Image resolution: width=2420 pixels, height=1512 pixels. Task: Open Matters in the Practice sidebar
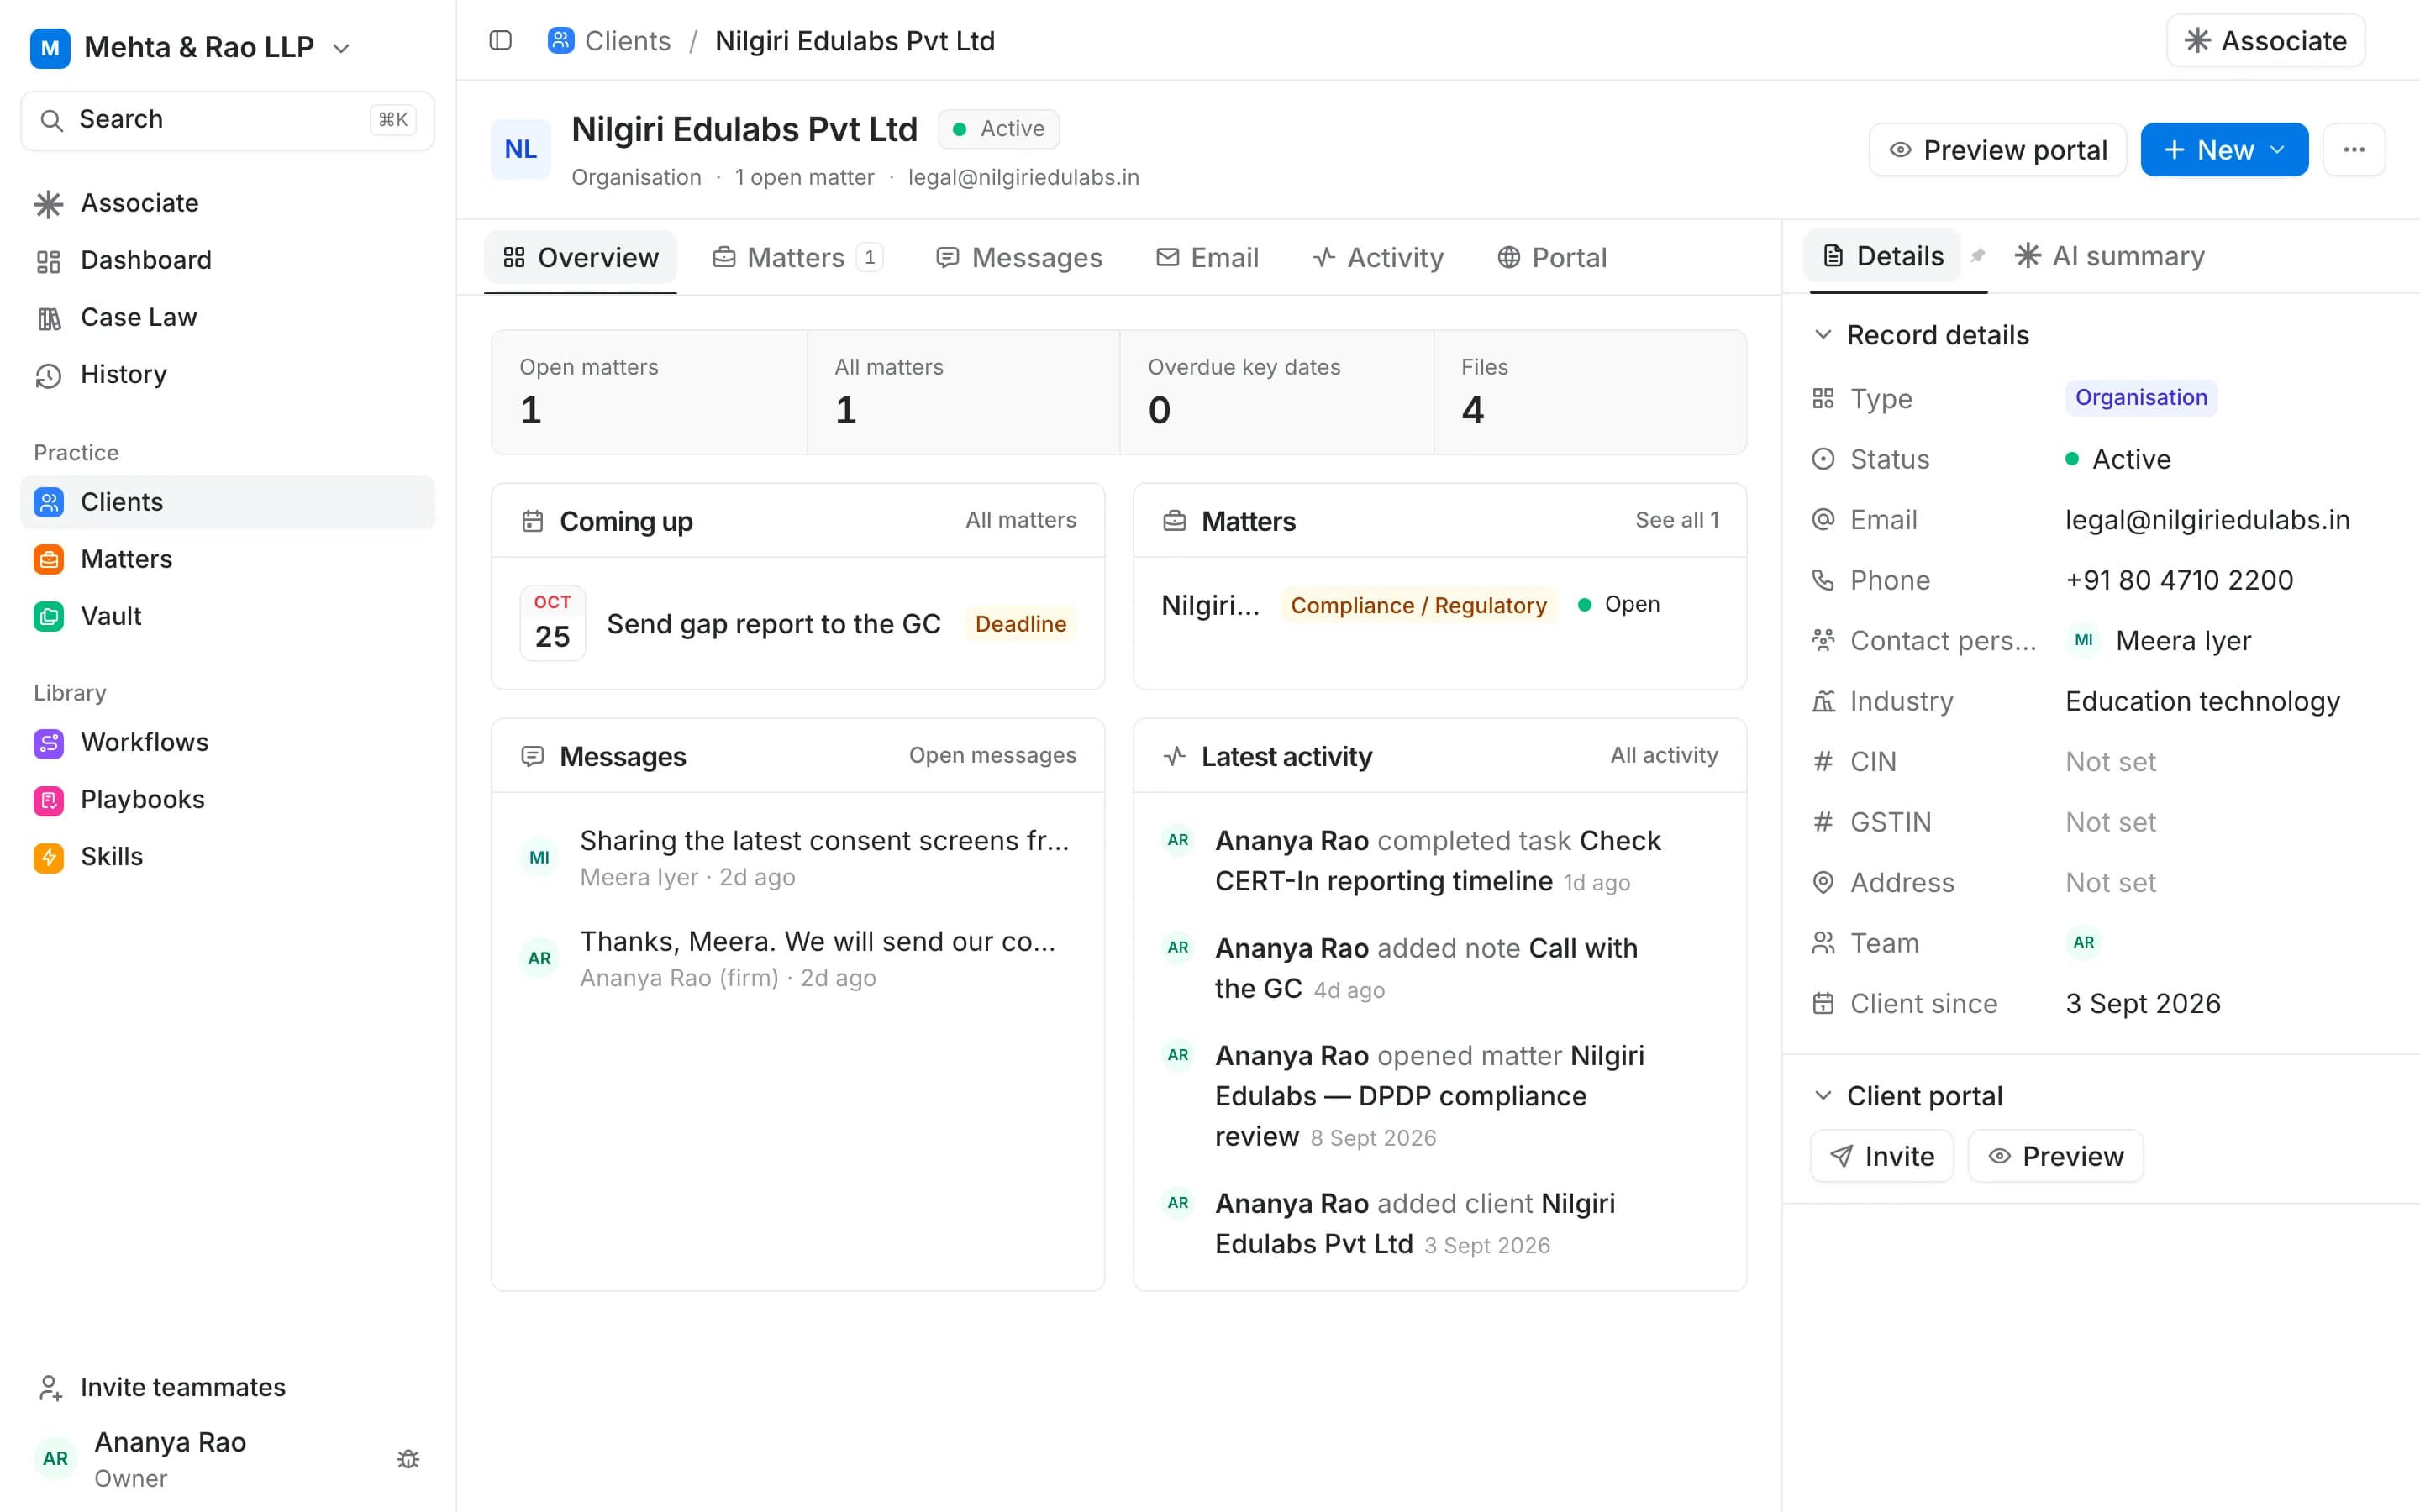point(228,559)
